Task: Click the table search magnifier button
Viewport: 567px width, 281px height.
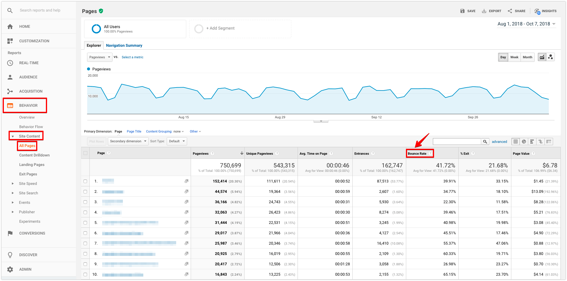Action: 485,142
